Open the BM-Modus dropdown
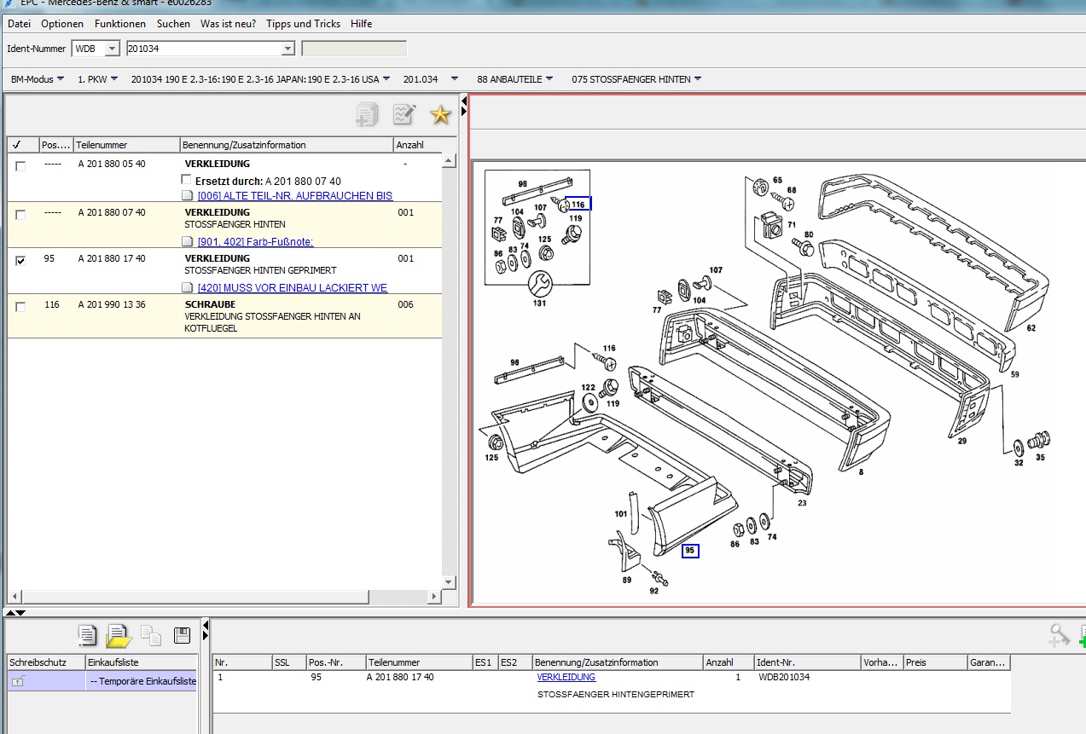The image size is (1086, 734). (x=38, y=79)
